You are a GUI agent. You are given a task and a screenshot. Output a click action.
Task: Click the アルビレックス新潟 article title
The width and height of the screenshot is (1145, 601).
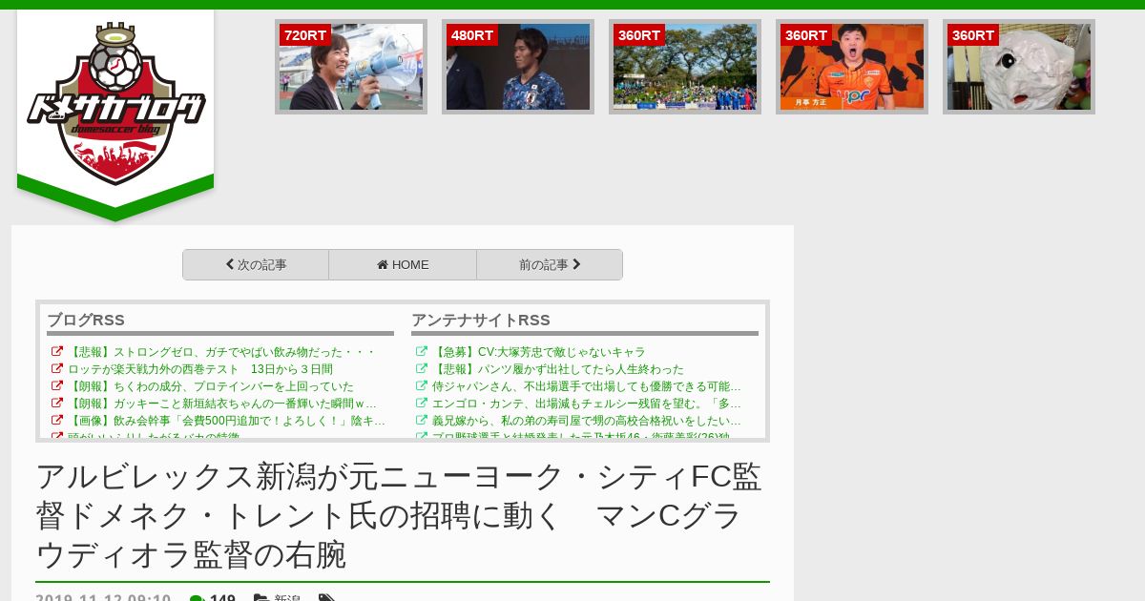[x=399, y=515]
